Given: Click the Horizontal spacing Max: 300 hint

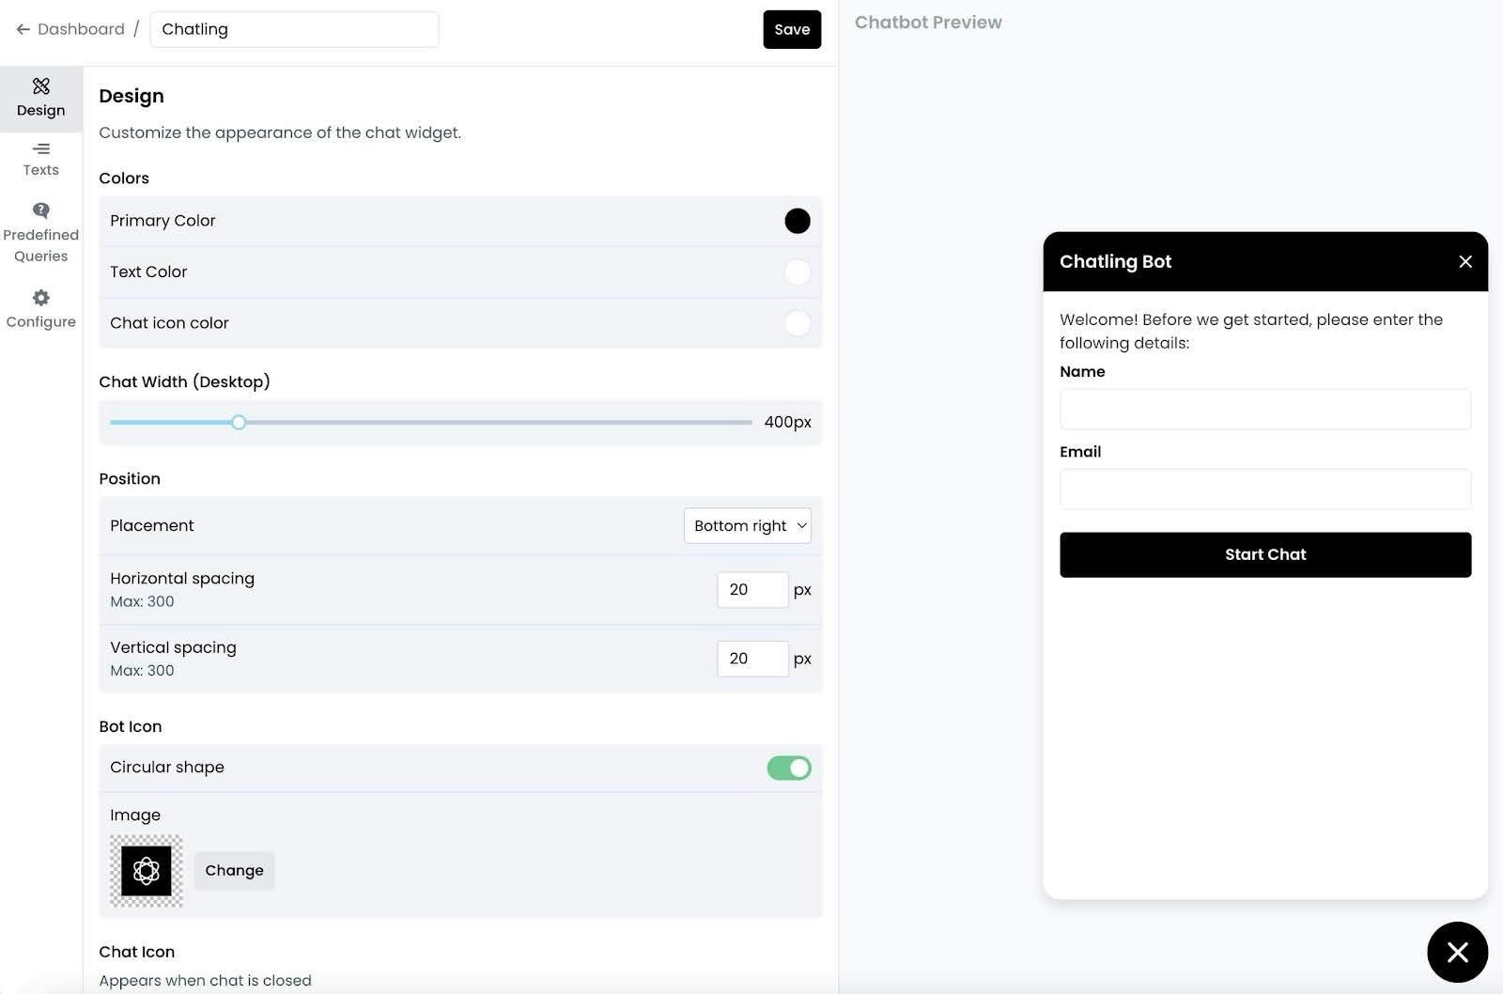Looking at the screenshot, I should (x=142, y=601).
